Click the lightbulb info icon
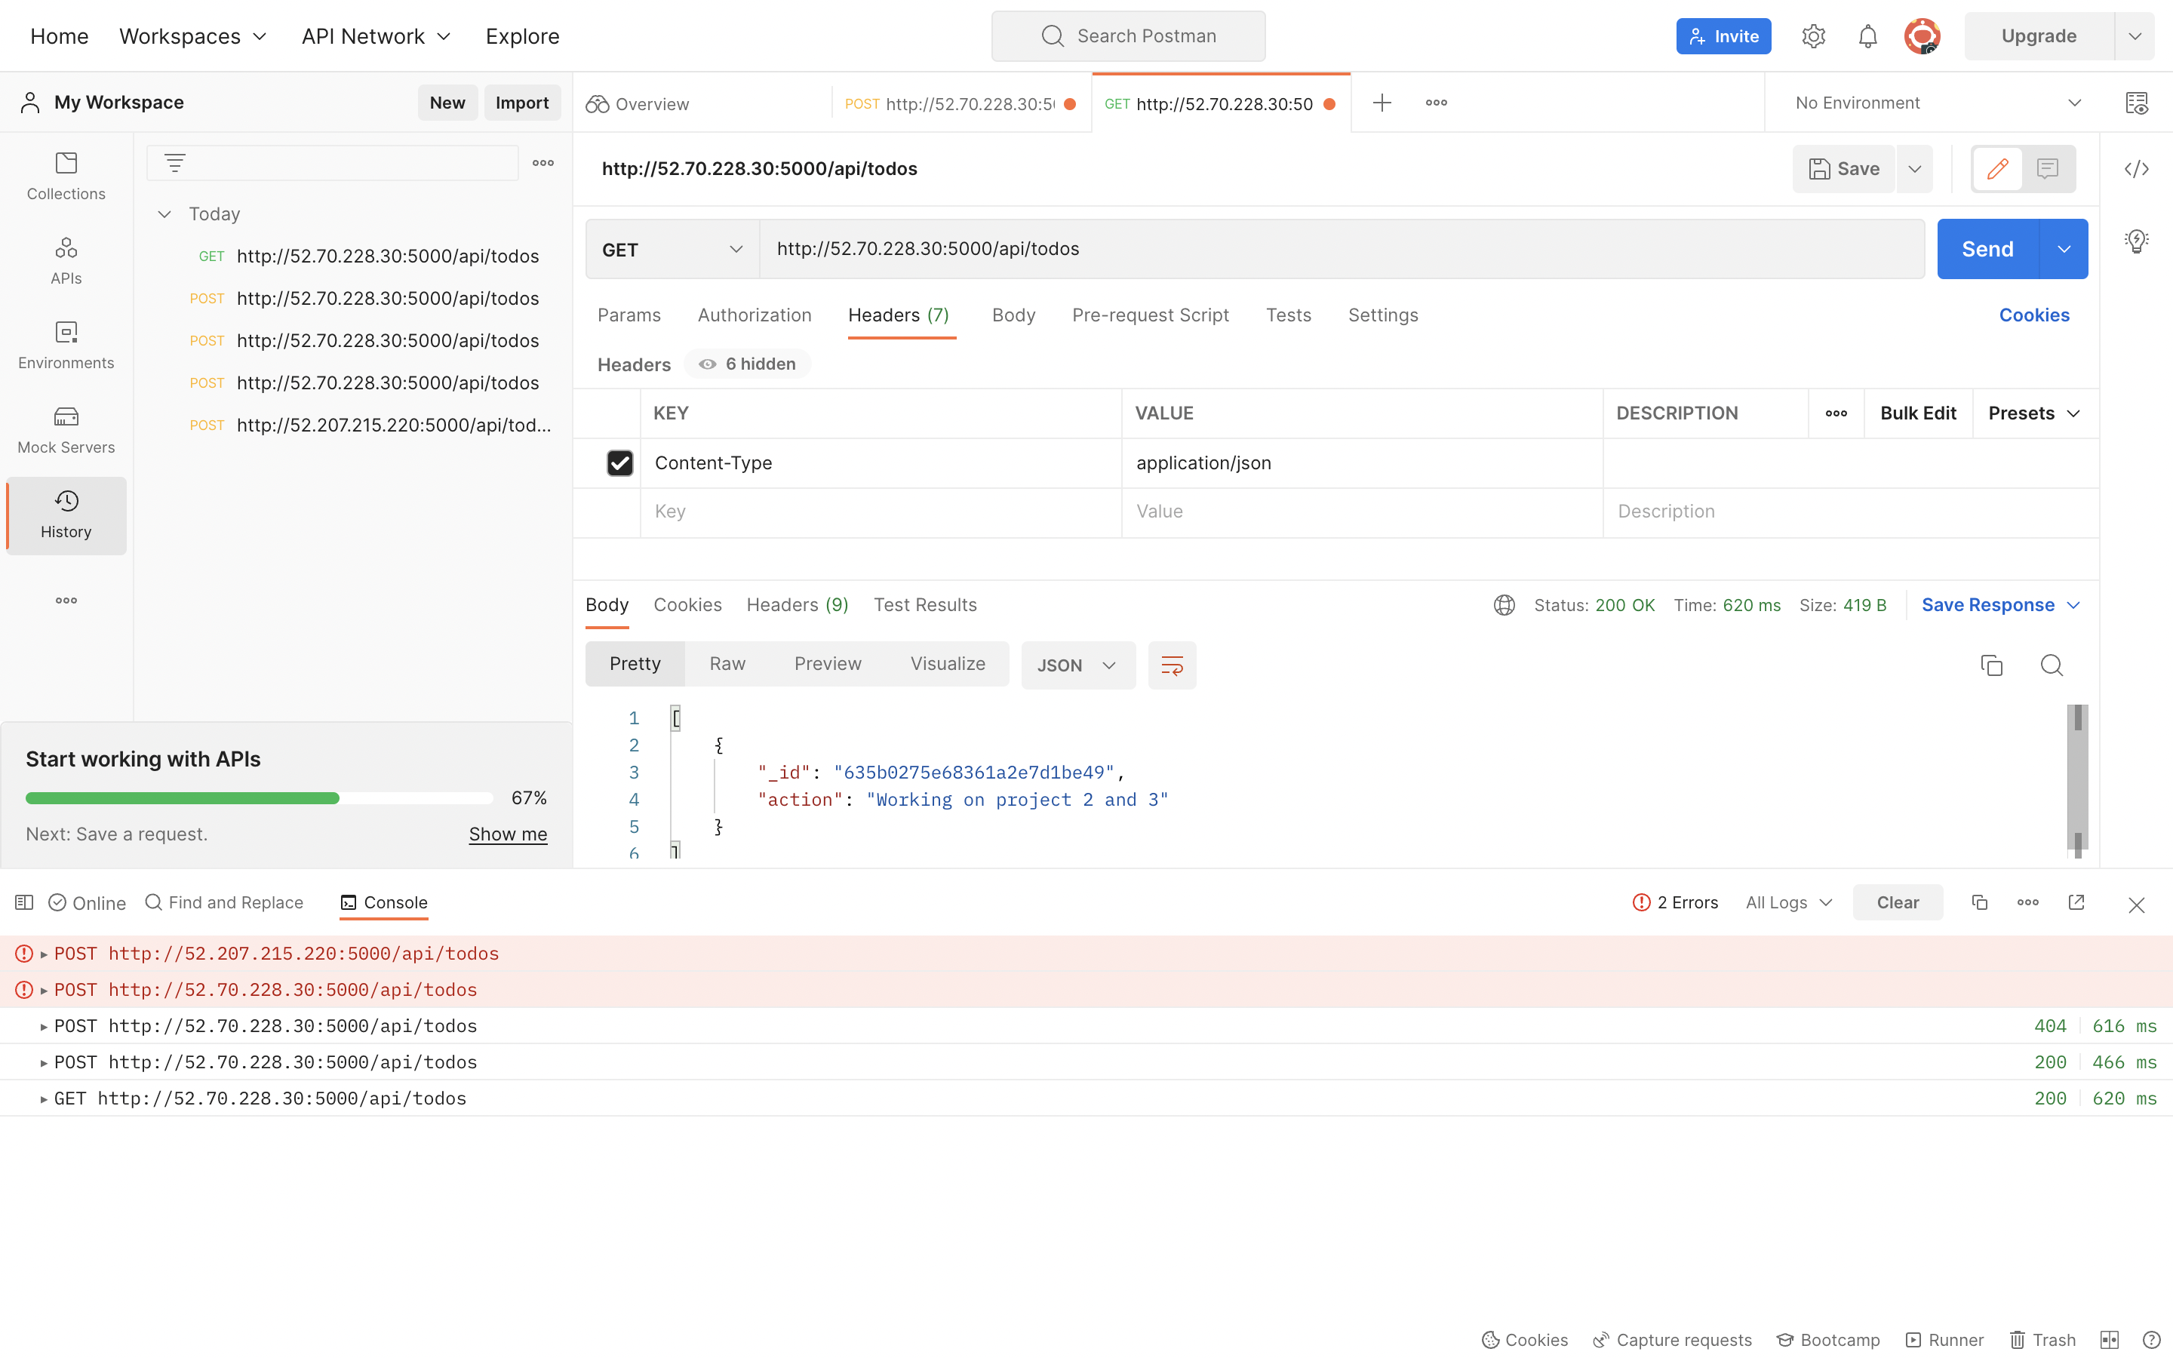 pyautogui.click(x=2136, y=241)
